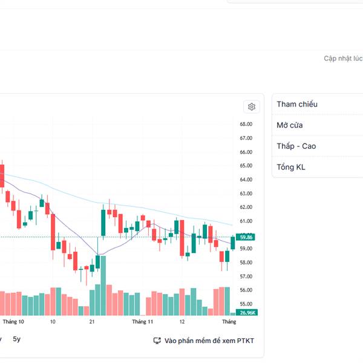This screenshot has height=363, width=363.
Task: Click the tall green candlestick above date 21
Action: [103, 222]
